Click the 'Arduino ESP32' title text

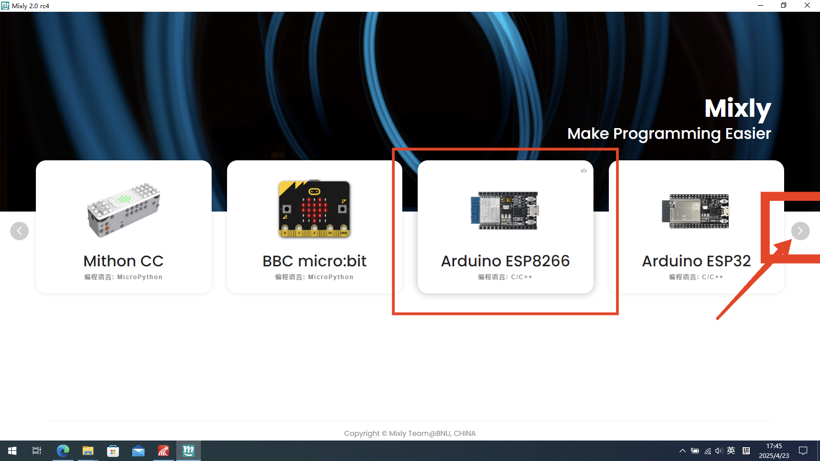[x=696, y=261]
